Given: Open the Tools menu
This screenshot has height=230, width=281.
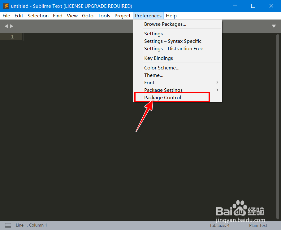Looking at the screenshot, I should 104,16.
